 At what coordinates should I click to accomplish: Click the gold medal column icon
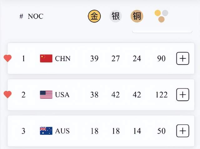click(x=94, y=16)
